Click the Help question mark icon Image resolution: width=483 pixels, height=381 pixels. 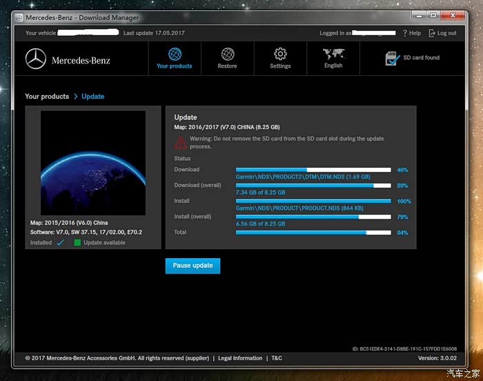click(x=404, y=33)
